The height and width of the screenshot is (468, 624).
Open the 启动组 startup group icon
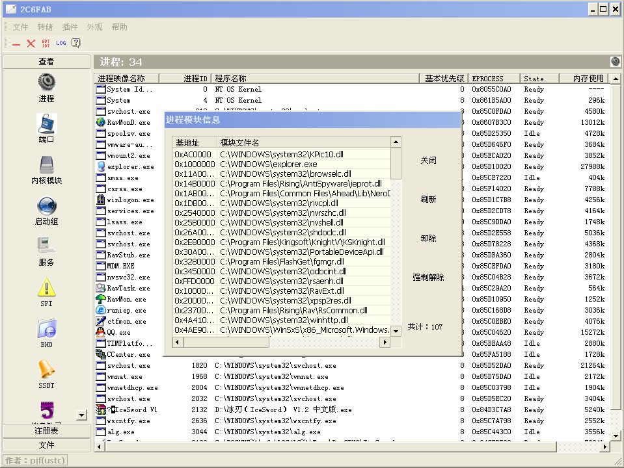(46, 206)
